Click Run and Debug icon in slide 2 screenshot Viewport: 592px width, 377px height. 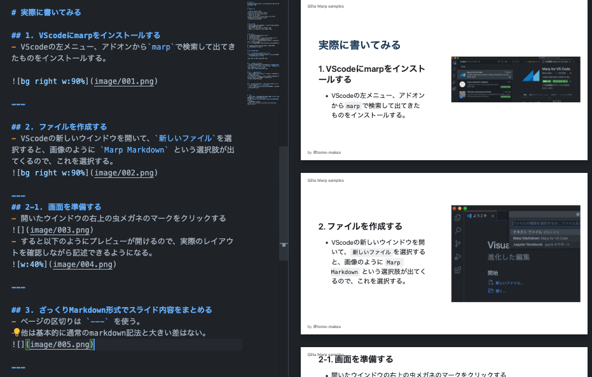point(458,257)
